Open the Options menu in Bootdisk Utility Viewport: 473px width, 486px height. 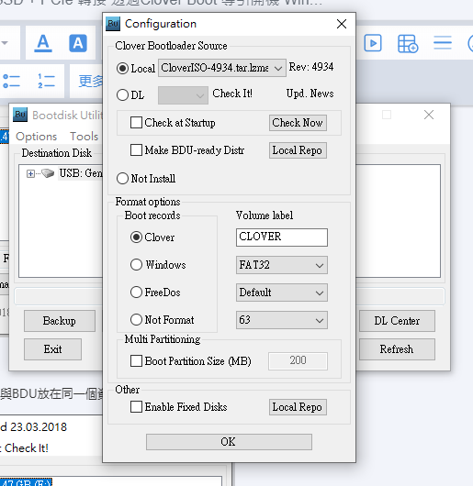[x=37, y=137]
